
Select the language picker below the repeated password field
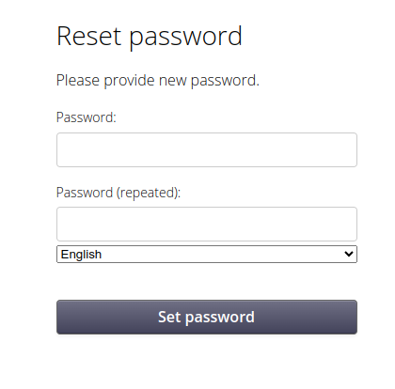pyautogui.click(x=207, y=254)
